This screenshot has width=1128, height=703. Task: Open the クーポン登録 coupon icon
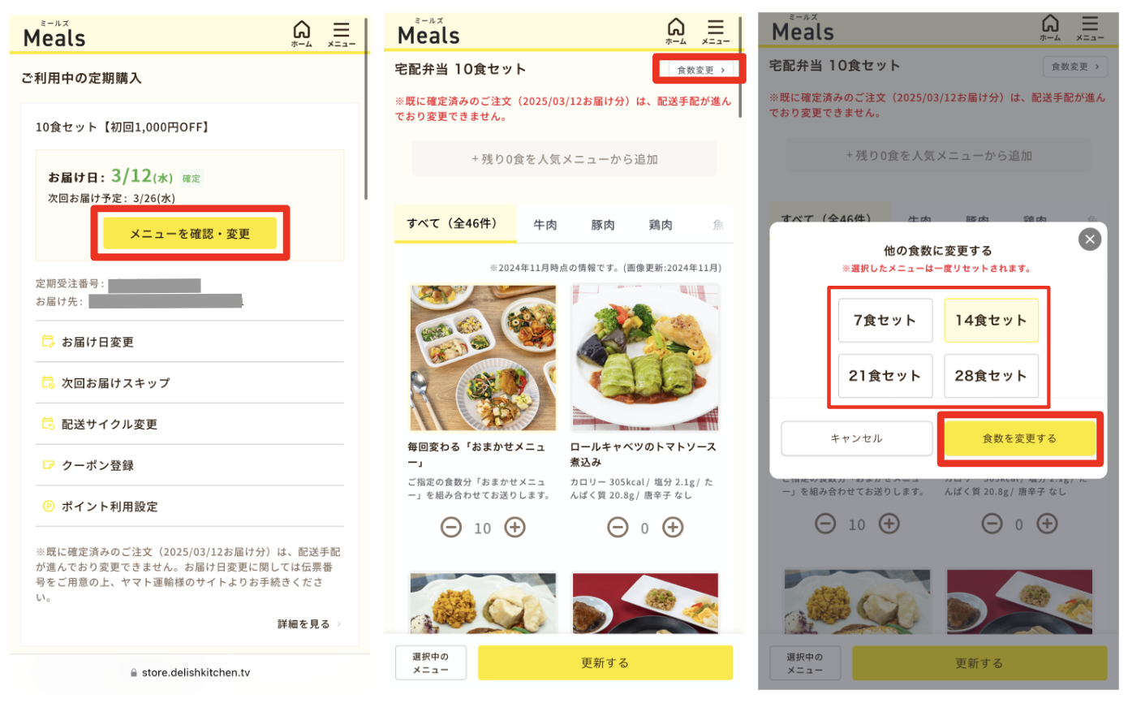[x=48, y=465]
